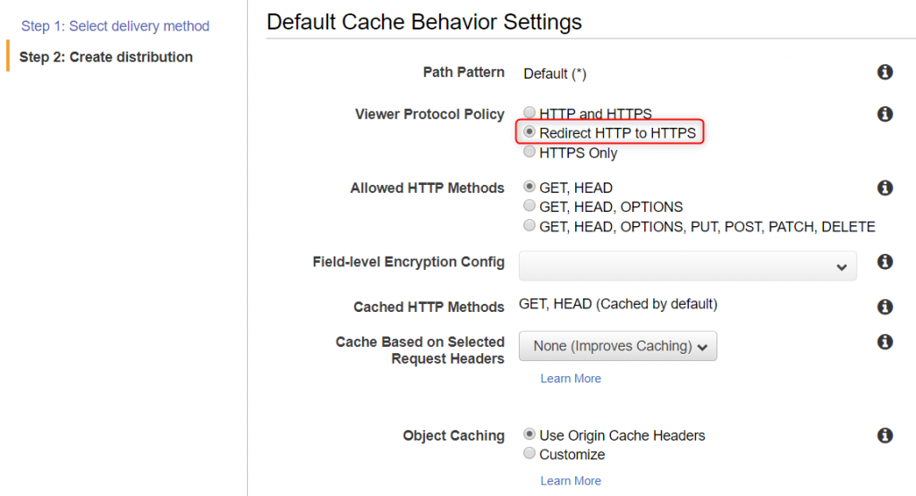This screenshot has width=916, height=496.
Task: Go to Step 1: Select delivery method
Action: (115, 26)
